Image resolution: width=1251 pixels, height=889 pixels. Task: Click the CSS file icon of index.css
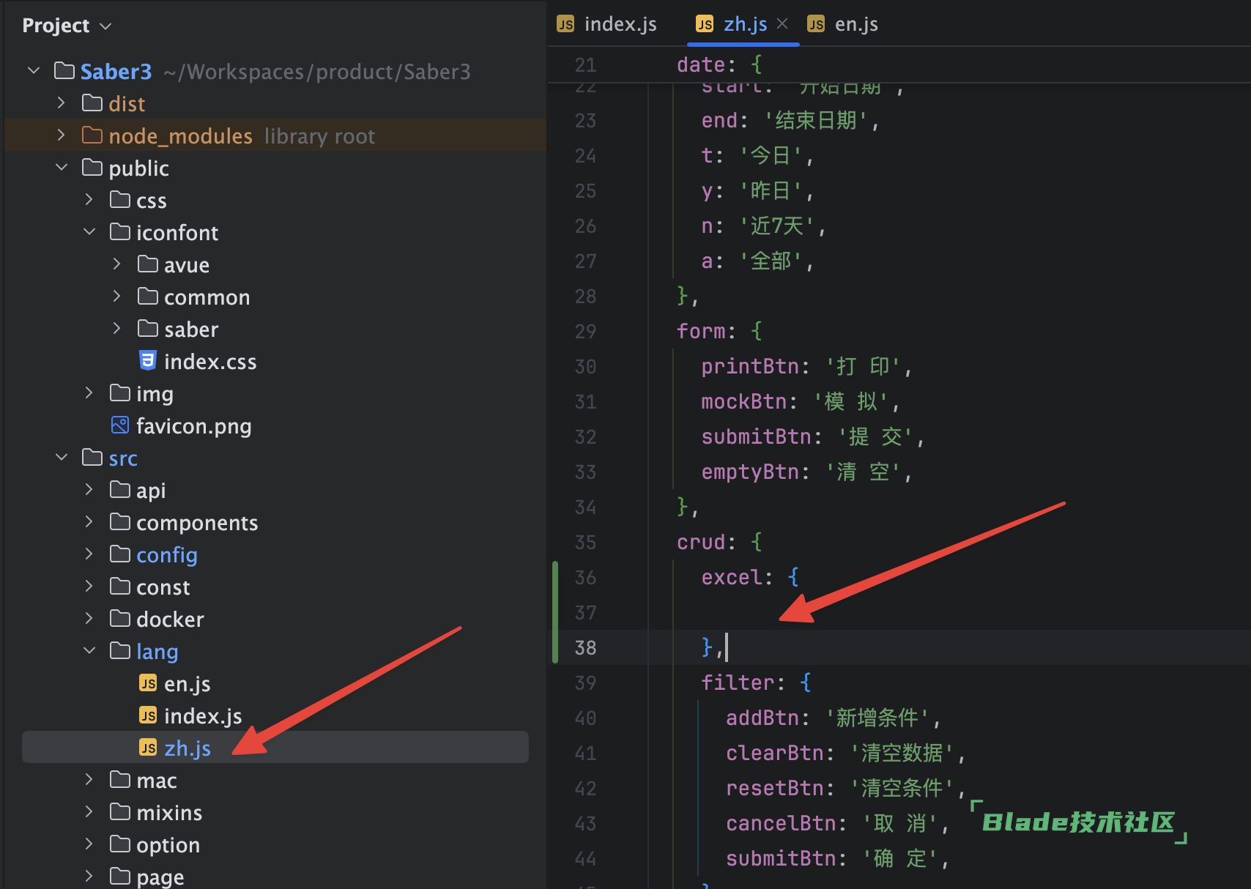coord(148,360)
